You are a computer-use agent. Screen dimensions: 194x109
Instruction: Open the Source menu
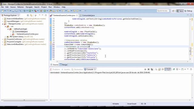coord(13,7)
